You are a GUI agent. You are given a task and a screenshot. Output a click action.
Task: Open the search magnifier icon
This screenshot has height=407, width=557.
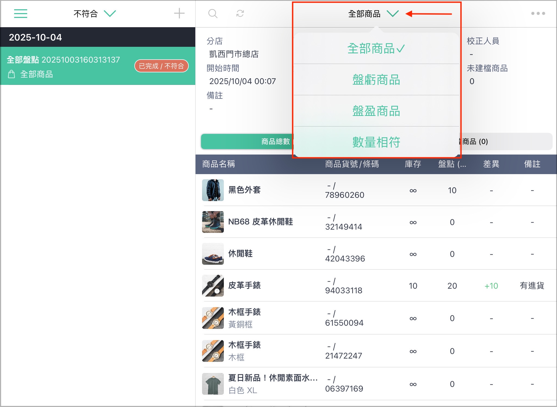[213, 13]
